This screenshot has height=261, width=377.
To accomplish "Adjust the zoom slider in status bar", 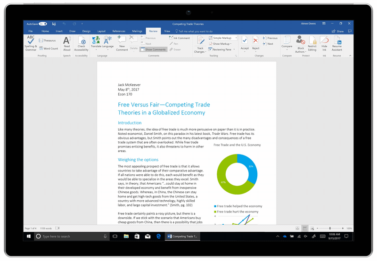I will click(330, 228).
